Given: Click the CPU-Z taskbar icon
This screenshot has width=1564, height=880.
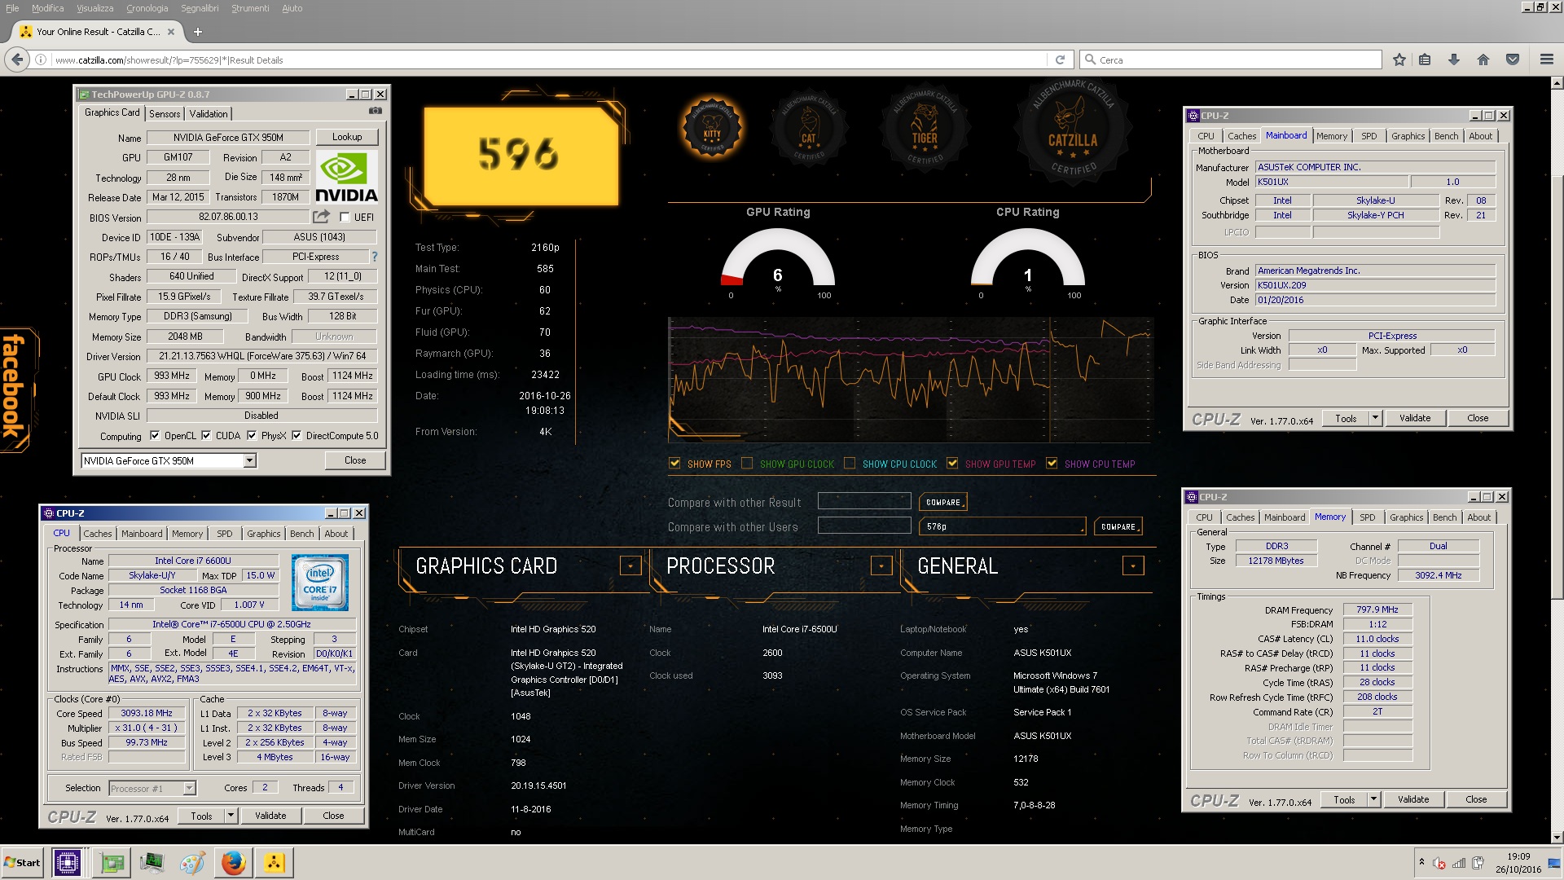Looking at the screenshot, I should tap(67, 862).
